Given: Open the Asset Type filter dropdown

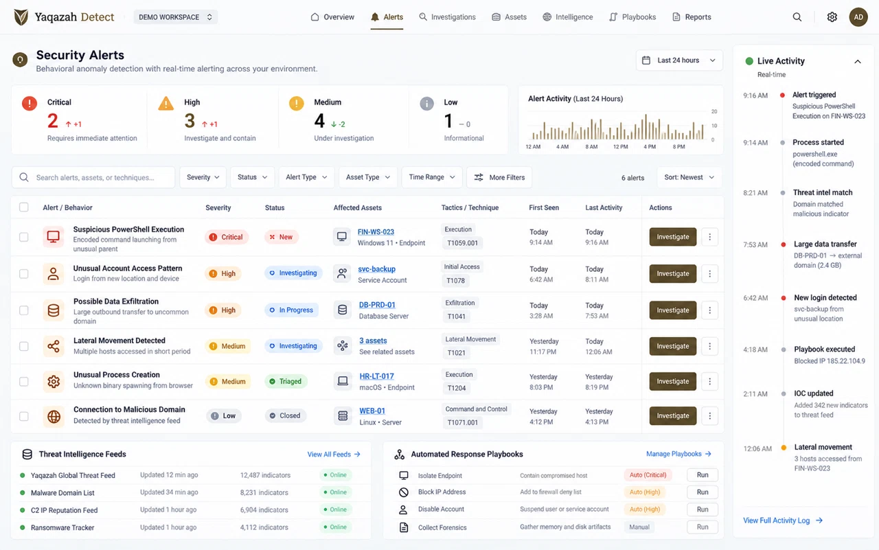Looking at the screenshot, I should coord(368,177).
